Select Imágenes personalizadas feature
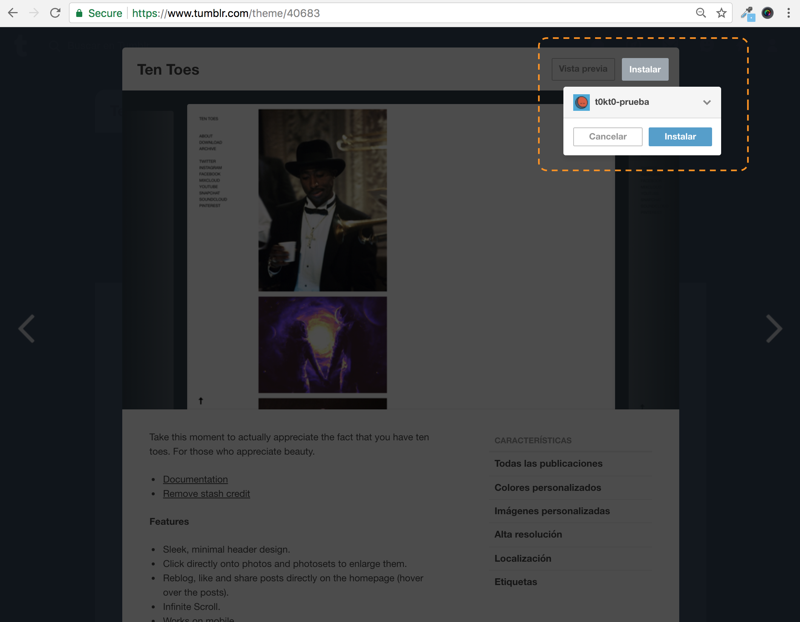The width and height of the screenshot is (800, 622). coord(552,511)
